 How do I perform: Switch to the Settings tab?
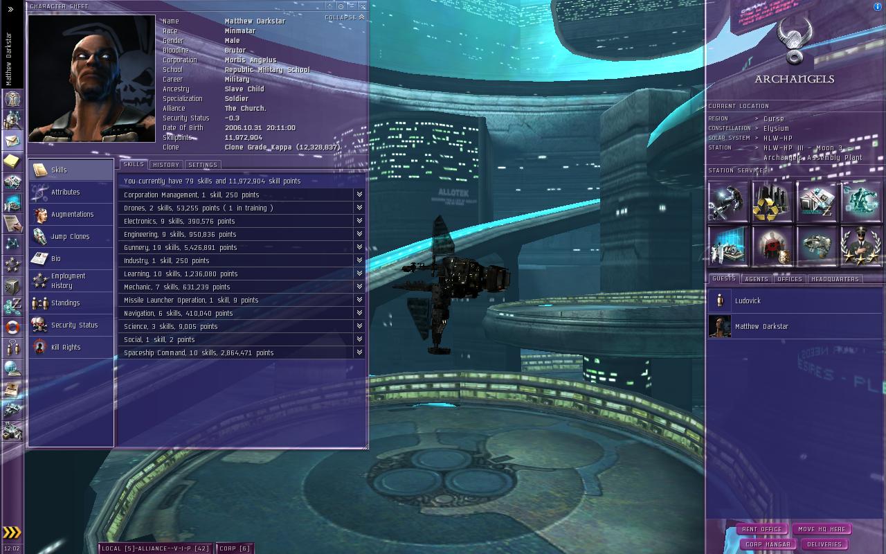(x=203, y=165)
